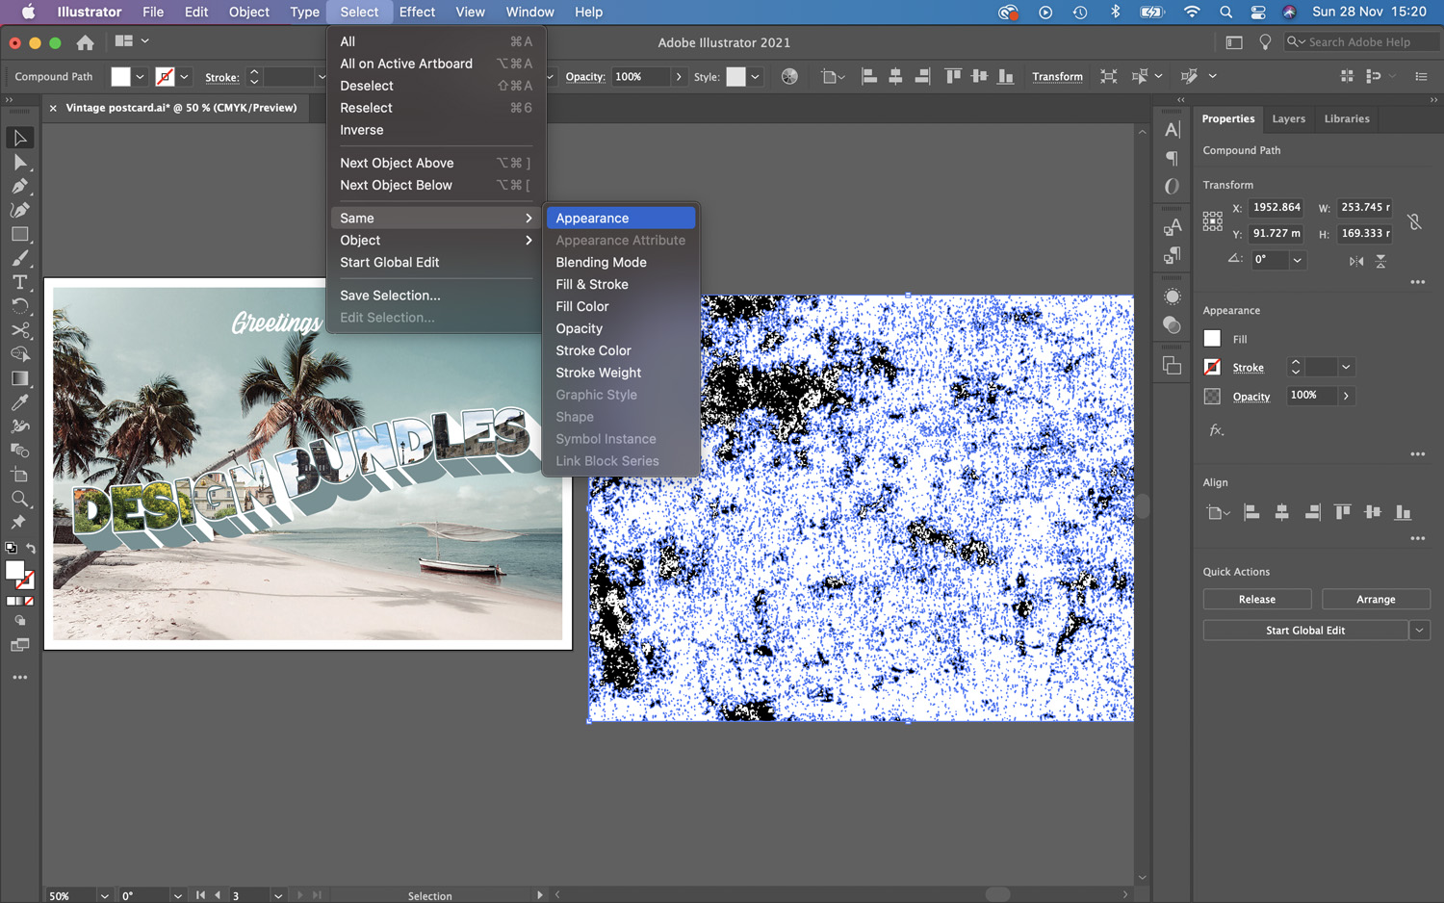Select the Zoom magnifier tool

pos(19,499)
